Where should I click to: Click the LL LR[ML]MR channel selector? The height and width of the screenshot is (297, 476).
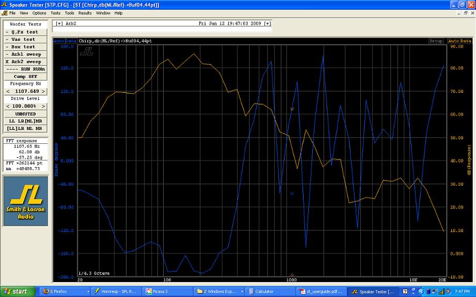pos(25,121)
